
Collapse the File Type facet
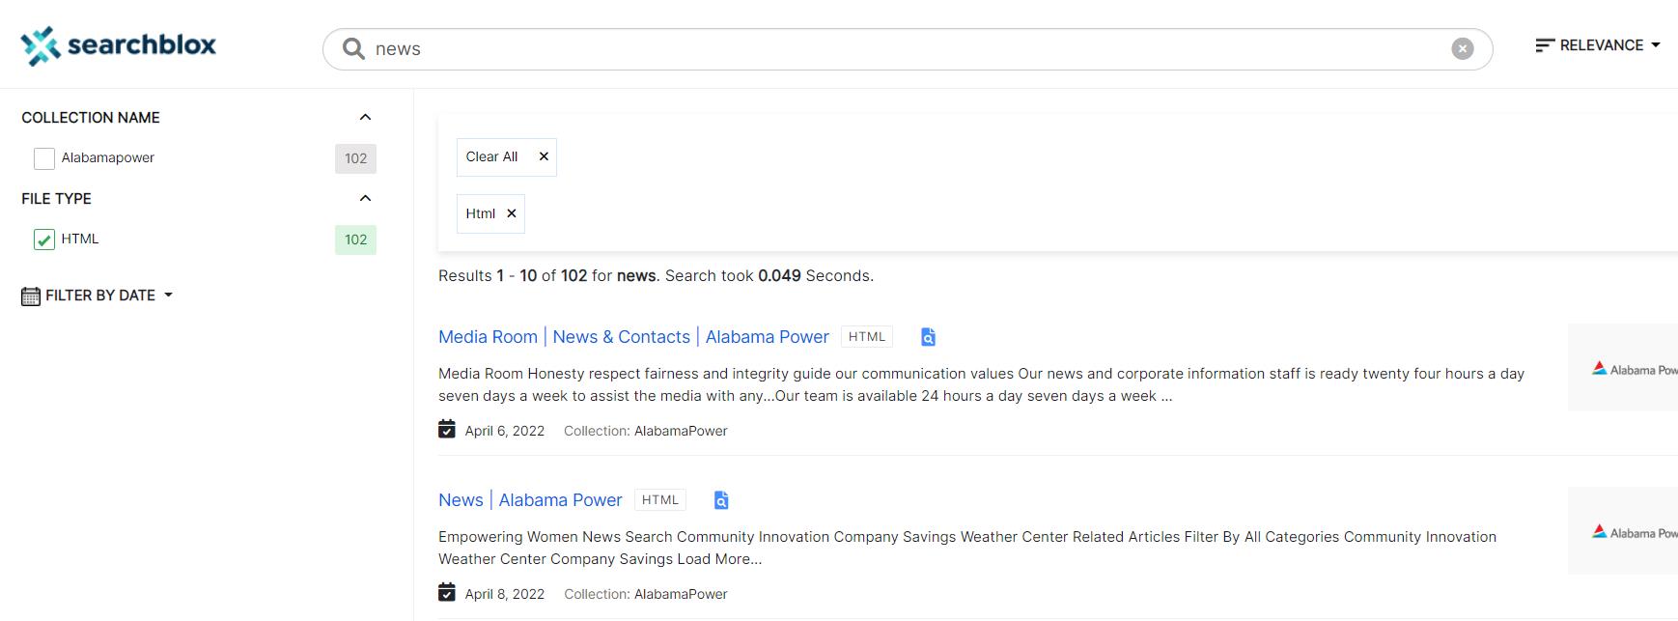[x=365, y=198]
